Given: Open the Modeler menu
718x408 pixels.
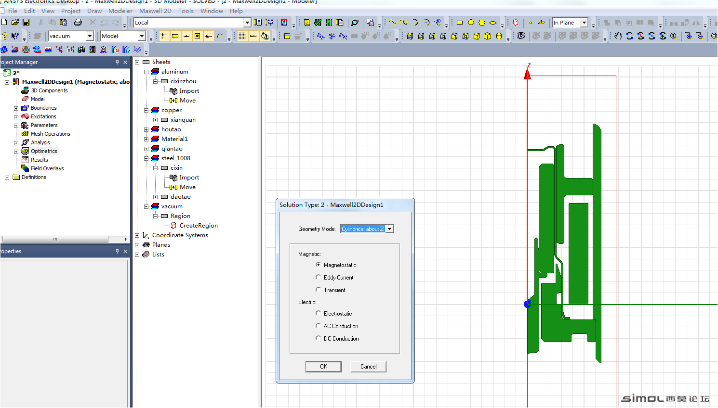Looking at the screenshot, I should 120,11.
